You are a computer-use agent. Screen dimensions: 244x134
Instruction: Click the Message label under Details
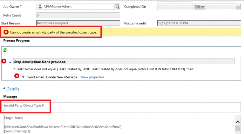[10, 97]
